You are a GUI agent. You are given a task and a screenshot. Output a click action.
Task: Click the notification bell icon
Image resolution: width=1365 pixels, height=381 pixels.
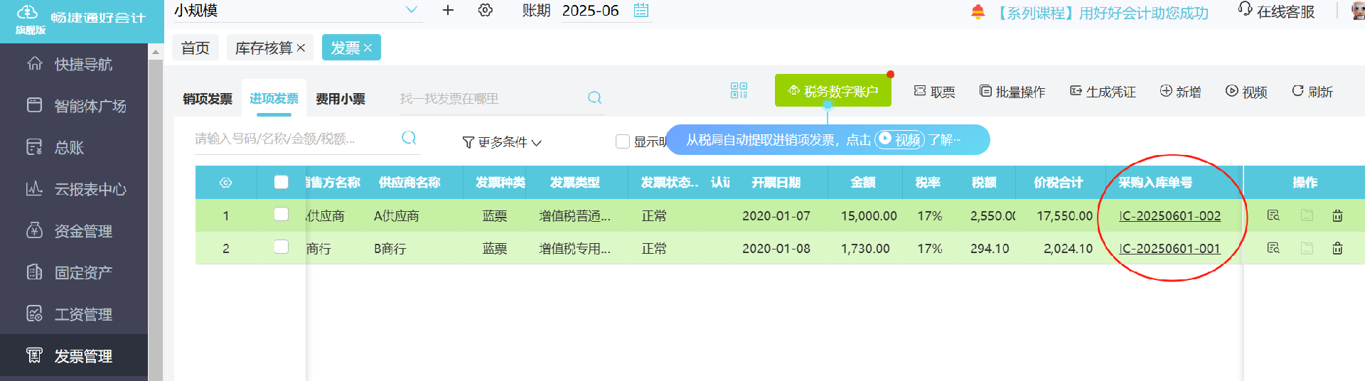coord(978,12)
